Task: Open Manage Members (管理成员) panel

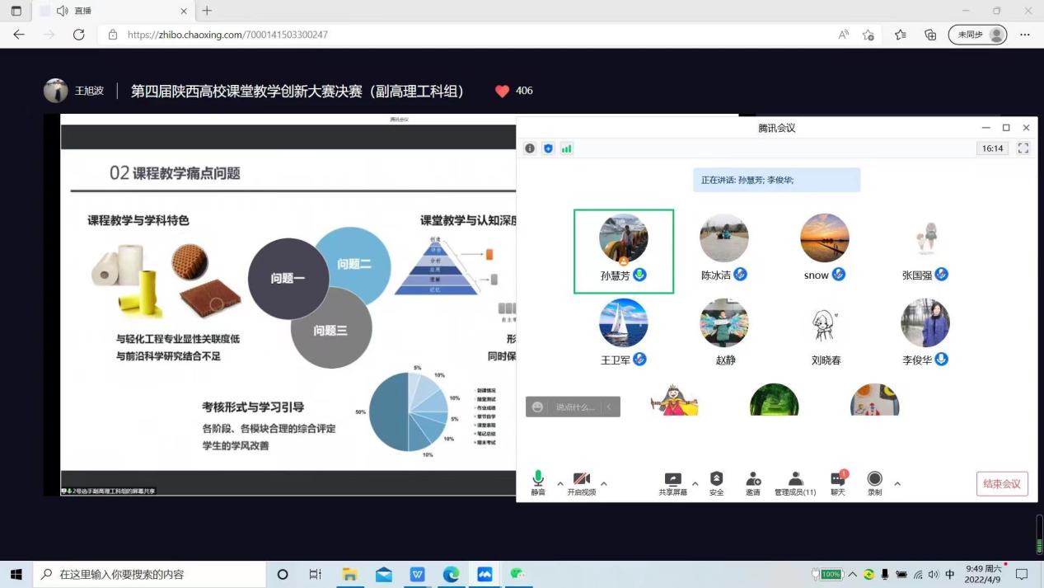Action: (794, 479)
